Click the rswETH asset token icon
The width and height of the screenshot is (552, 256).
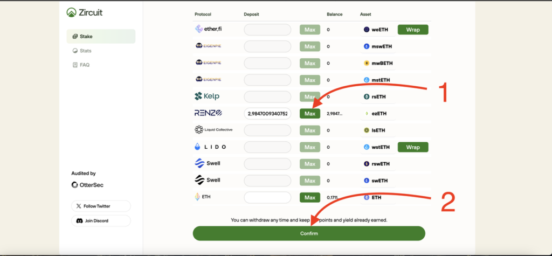367,164
